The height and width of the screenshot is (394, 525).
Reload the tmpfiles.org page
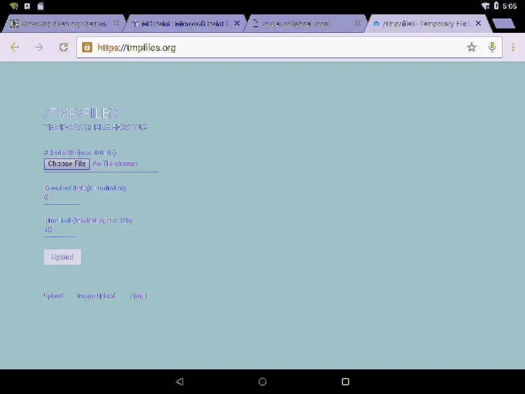[63, 47]
